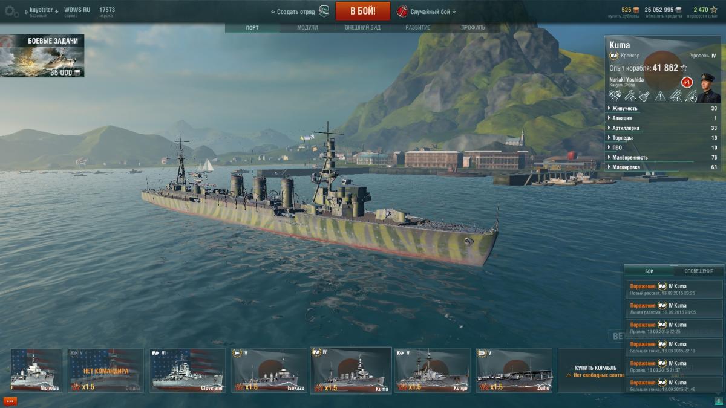Viewport: 726px width, 408px height.
Task: Select the warning triangle consumable icon
Action: [660, 96]
